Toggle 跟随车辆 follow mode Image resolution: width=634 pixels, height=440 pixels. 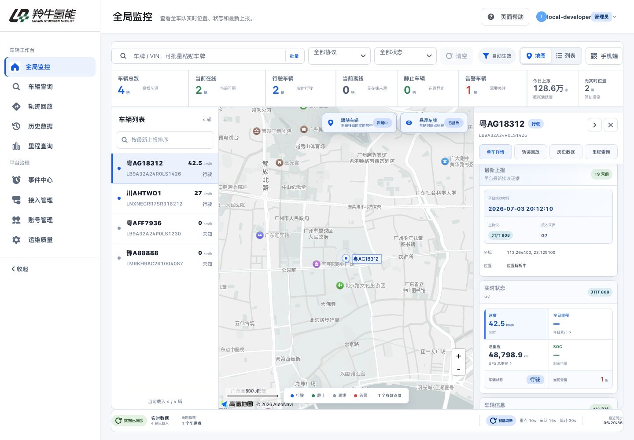coord(359,123)
